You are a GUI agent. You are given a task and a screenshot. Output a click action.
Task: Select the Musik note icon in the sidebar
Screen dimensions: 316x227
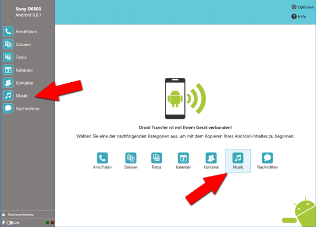click(8, 95)
